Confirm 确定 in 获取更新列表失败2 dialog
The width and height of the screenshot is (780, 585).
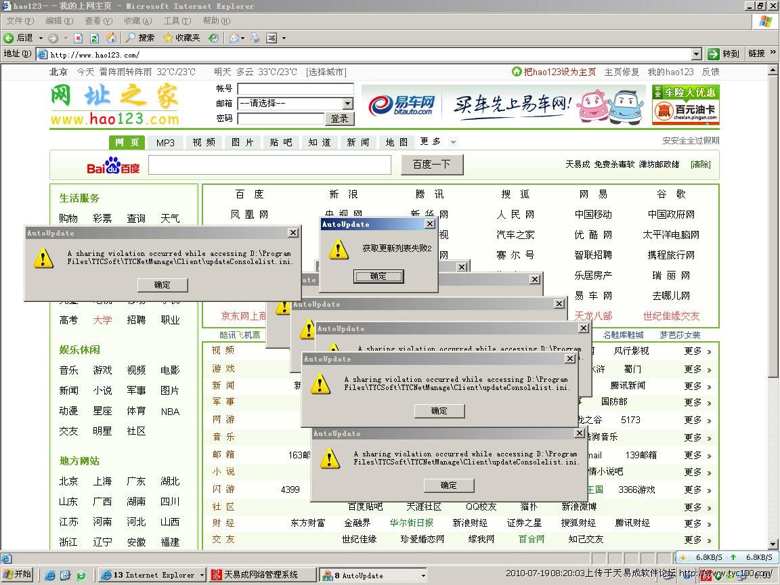tap(378, 276)
